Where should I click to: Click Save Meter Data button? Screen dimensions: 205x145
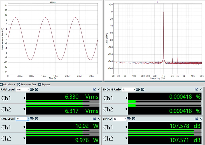27,84
